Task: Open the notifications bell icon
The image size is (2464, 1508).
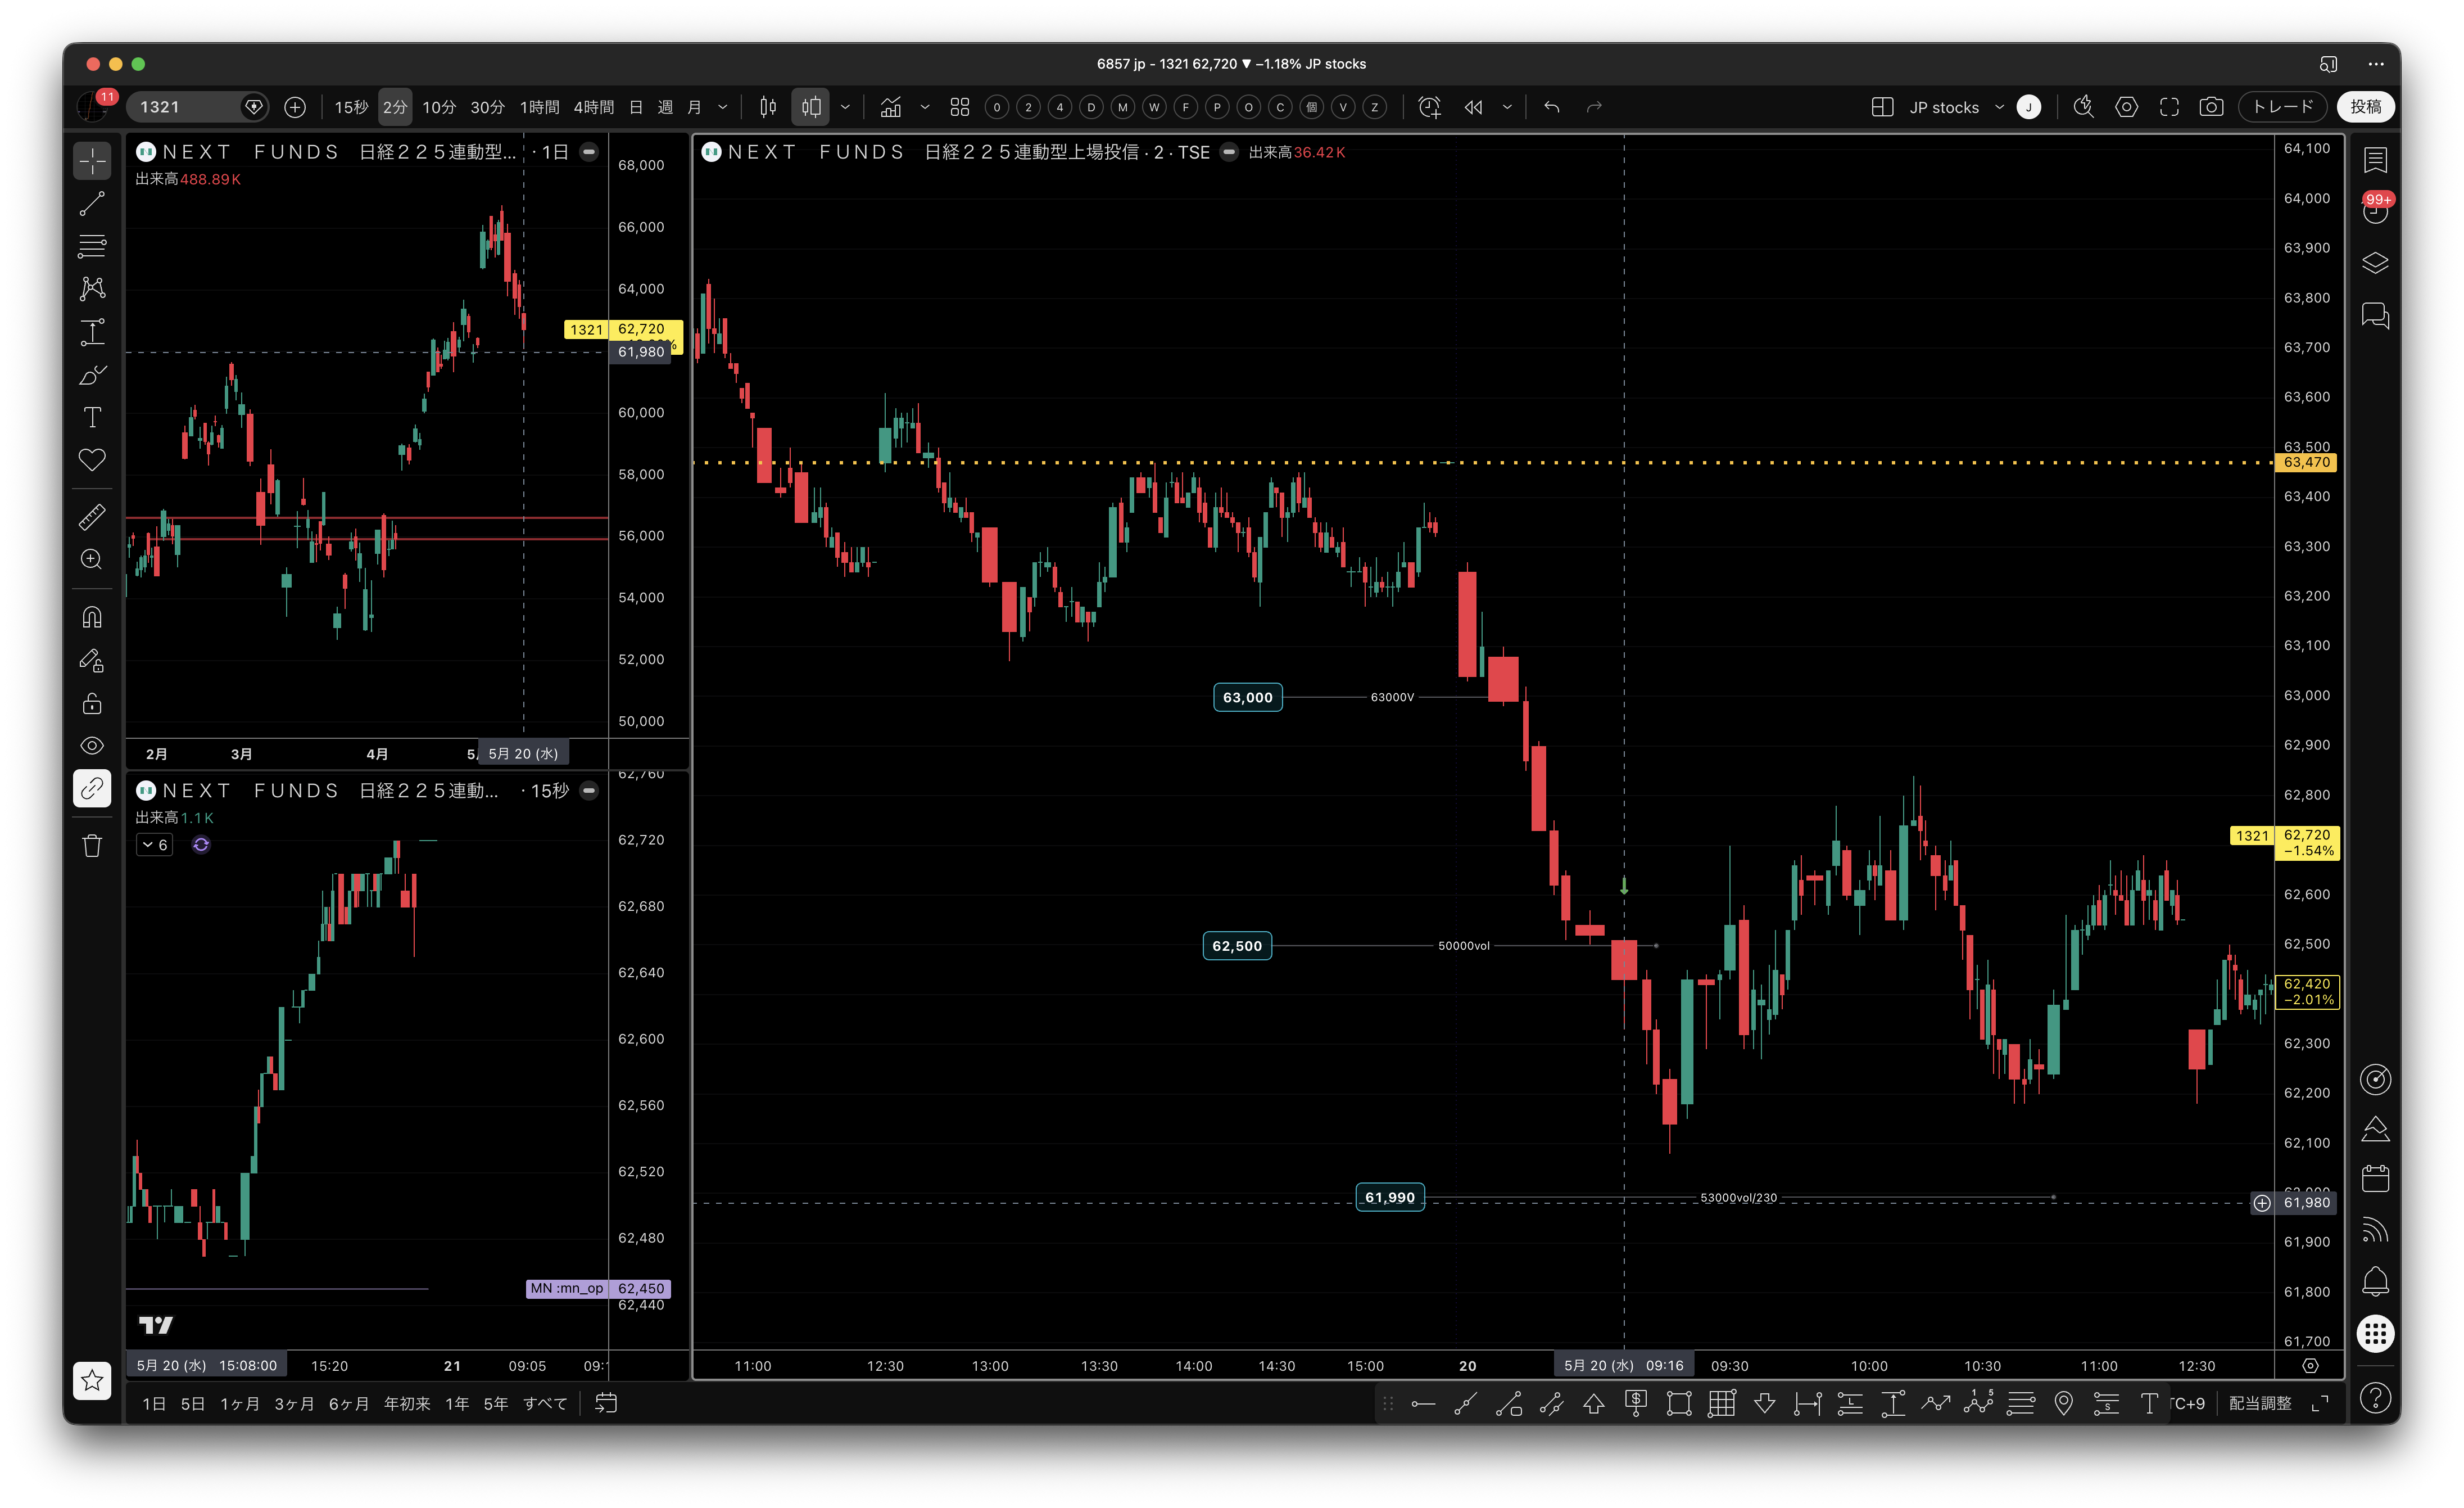Action: pos(2376,1281)
